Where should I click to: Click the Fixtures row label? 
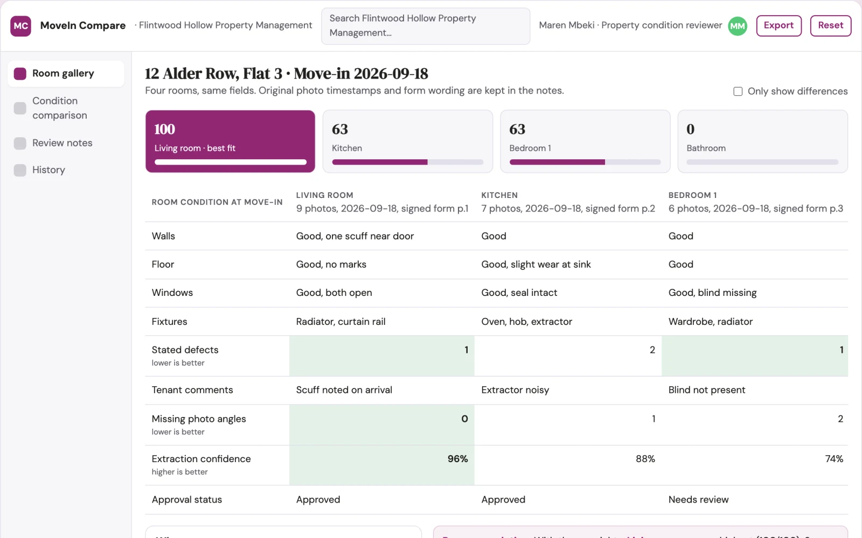pyautogui.click(x=170, y=322)
